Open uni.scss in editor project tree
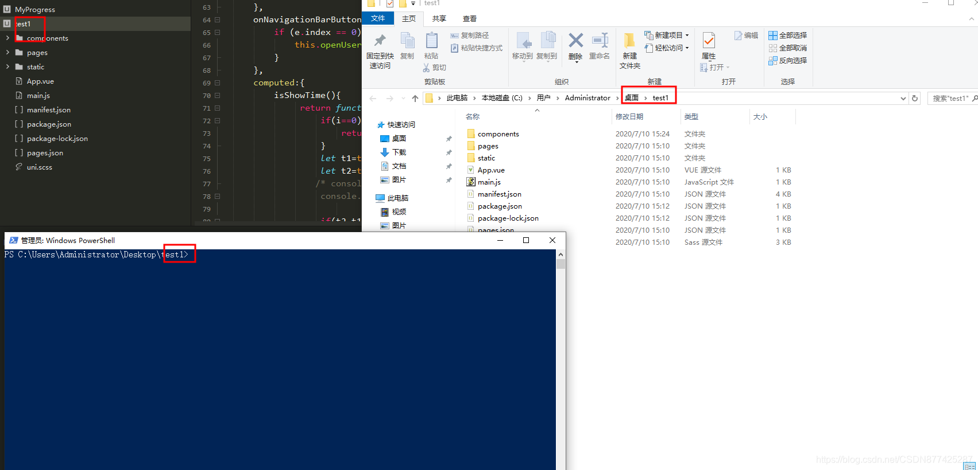The image size is (978, 470). coord(40,167)
